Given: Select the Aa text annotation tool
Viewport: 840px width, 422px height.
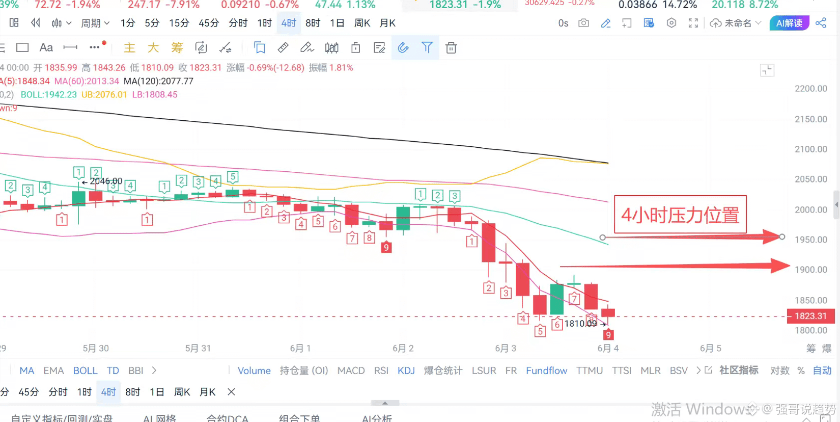Looking at the screenshot, I should pyautogui.click(x=46, y=47).
